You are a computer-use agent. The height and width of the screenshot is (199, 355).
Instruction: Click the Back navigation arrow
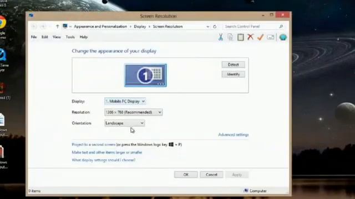click(34, 27)
